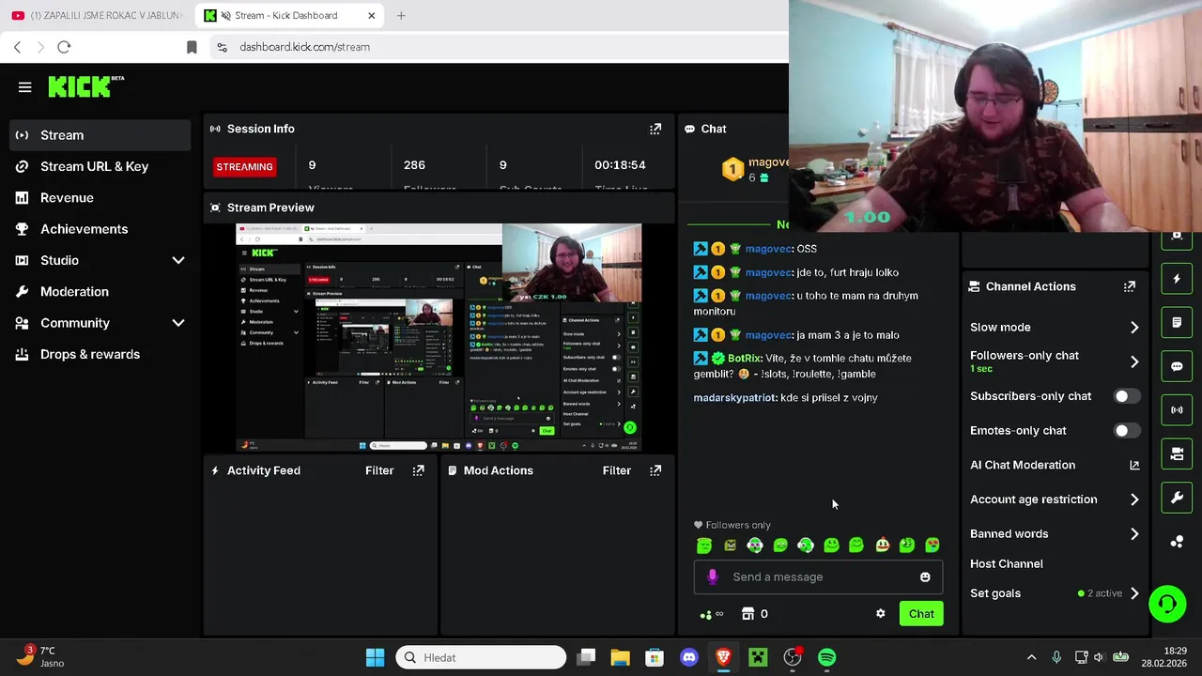
Task: Open a new browser tab
Action: click(401, 15)
